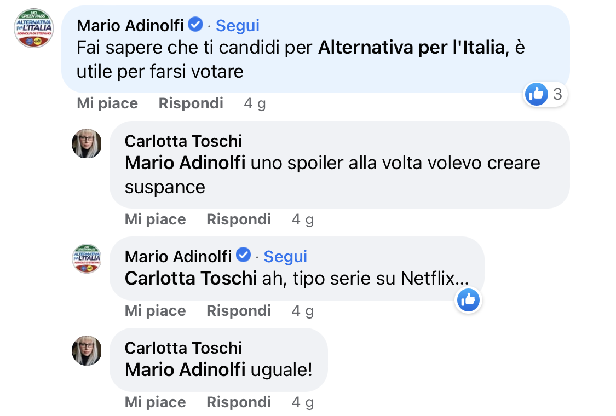The image size is (616, 416).
Task: Click Mi piace under the suspance reply
Action: tap(155, 219)
